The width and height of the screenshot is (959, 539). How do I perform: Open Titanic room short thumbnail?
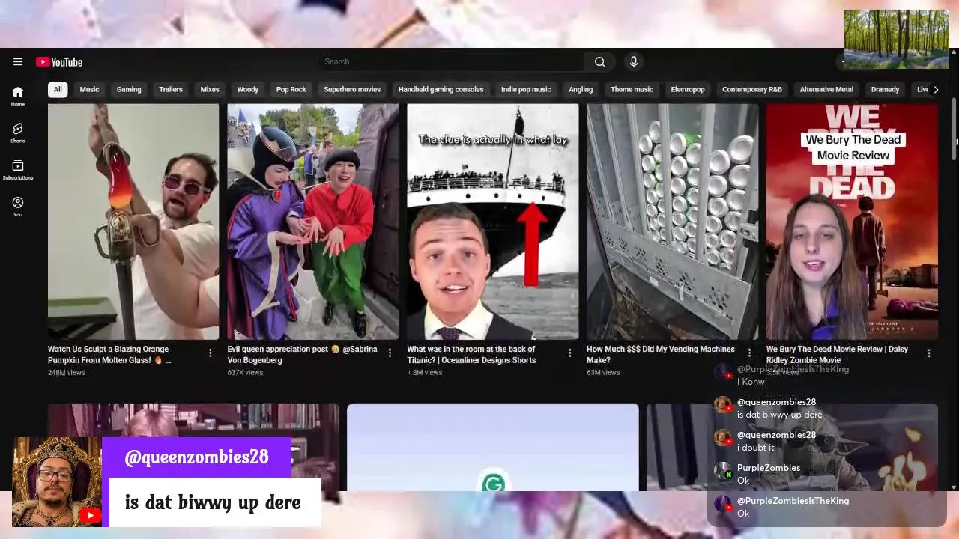click(x=493, y=222)
